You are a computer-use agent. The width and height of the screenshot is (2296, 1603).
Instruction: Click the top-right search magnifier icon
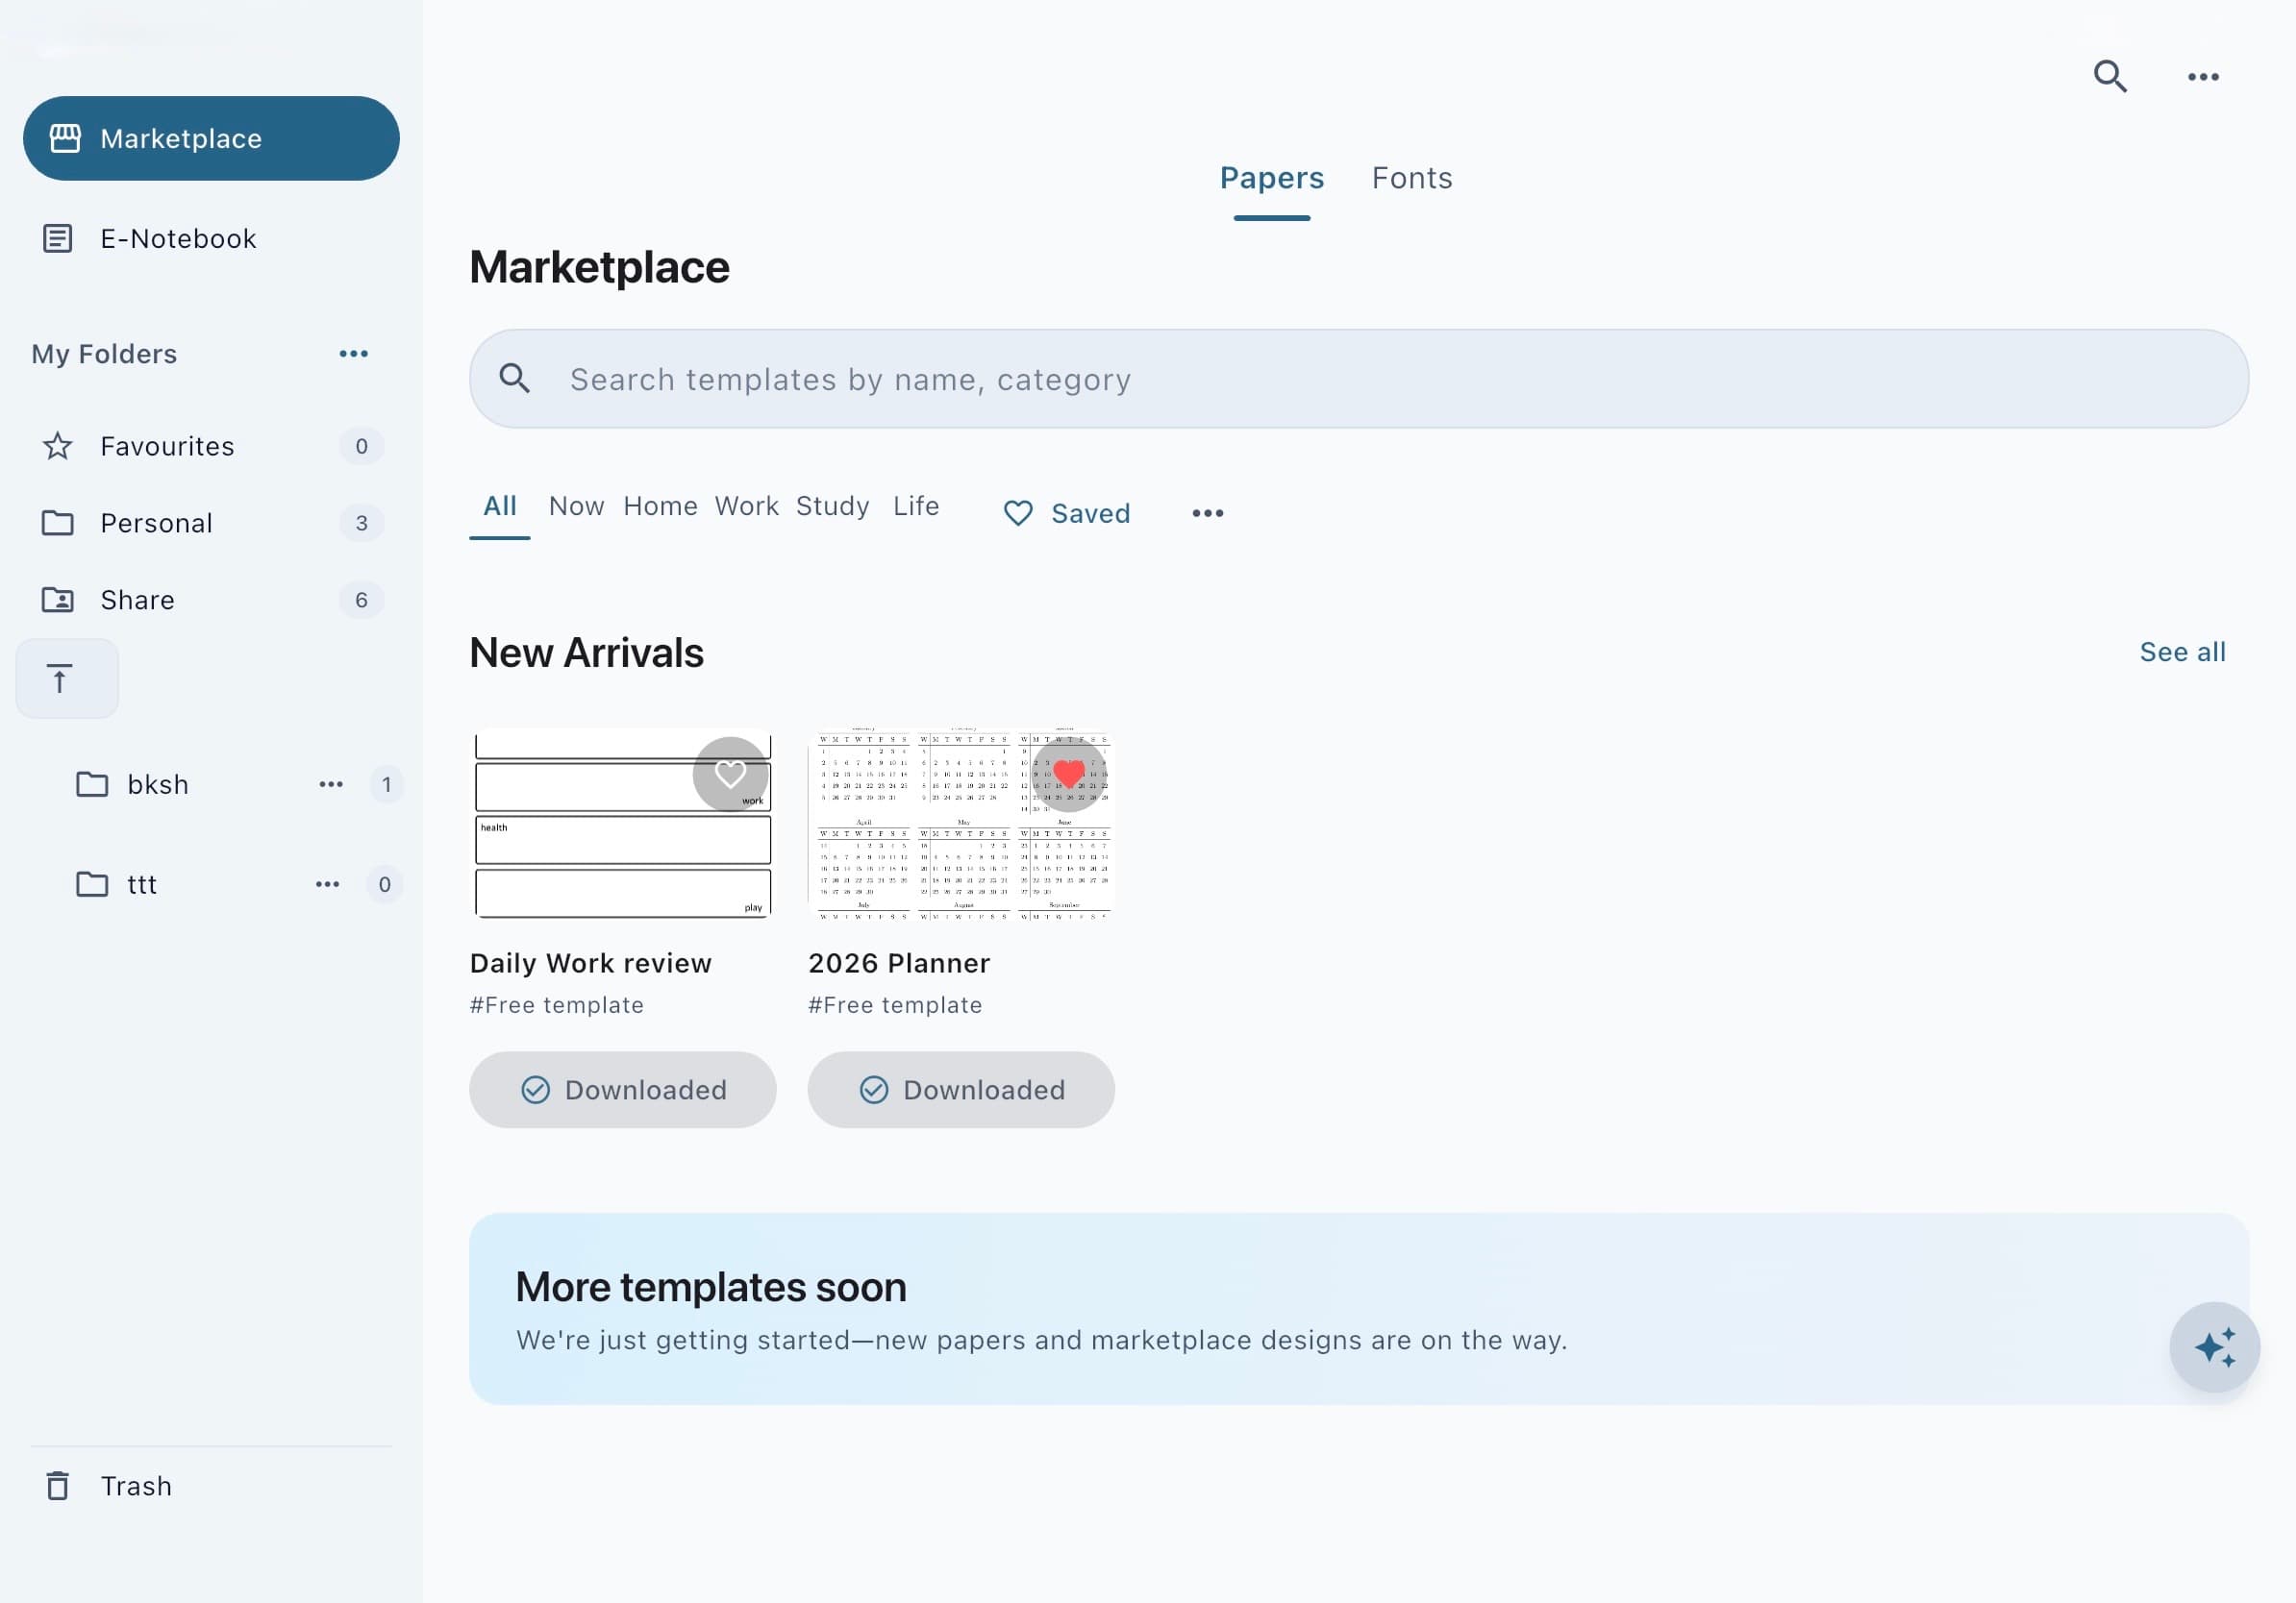[x=2110, y=76]
